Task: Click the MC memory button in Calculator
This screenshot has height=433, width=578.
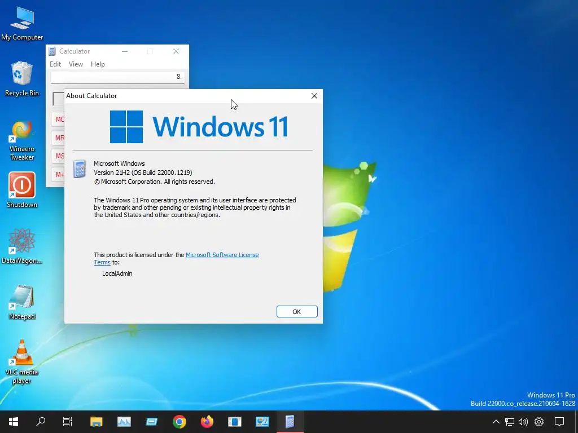Action: click(x=58, y=120)
